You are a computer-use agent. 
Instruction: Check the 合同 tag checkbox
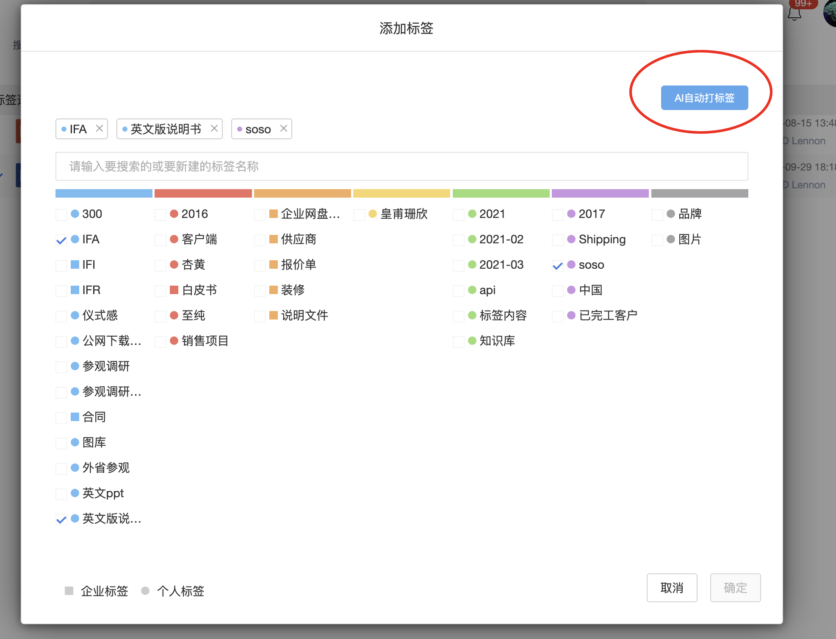coord(61,418)
